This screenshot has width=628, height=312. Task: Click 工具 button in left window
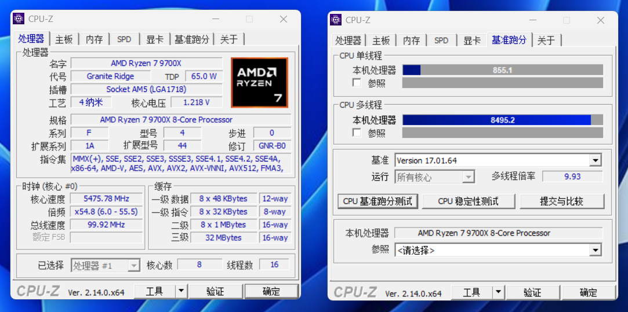point(154,292)
